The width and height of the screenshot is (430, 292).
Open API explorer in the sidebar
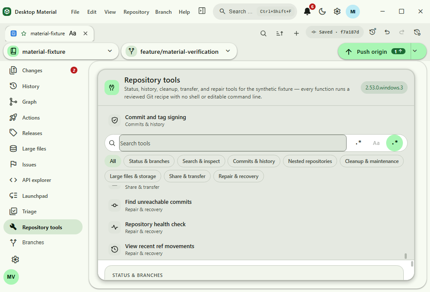(x=43, y=180)
